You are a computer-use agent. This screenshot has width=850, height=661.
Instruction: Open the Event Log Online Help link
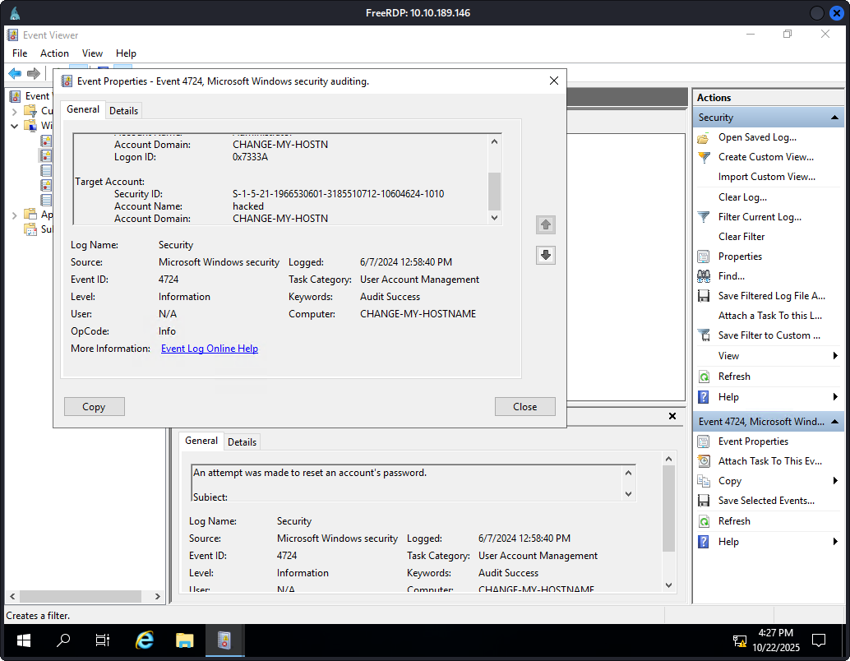210,349
